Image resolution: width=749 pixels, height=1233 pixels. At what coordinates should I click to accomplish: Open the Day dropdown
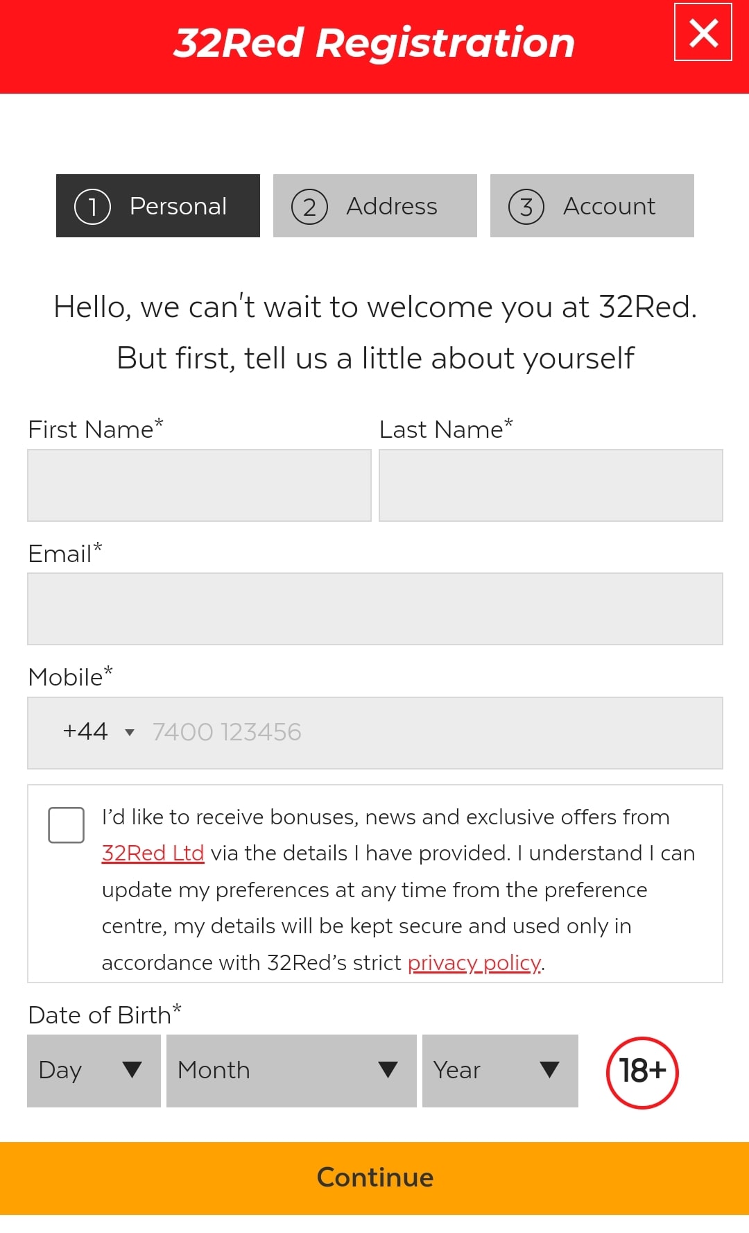pos(93,1071)
